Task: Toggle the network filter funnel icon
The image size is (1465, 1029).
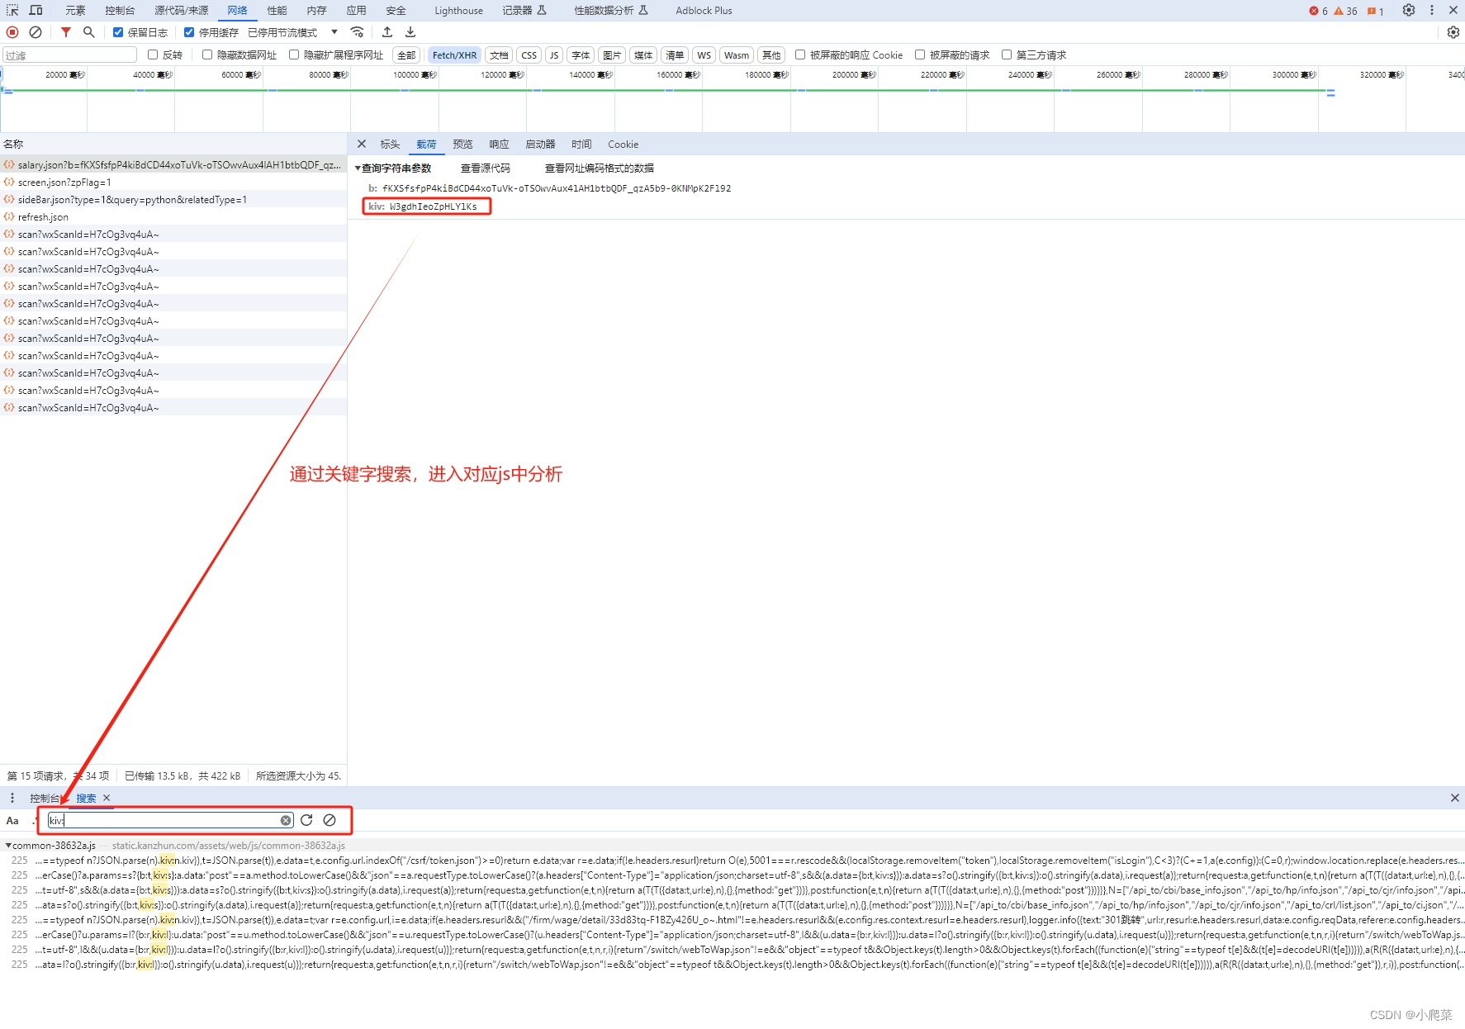Action: coord(65,32)
